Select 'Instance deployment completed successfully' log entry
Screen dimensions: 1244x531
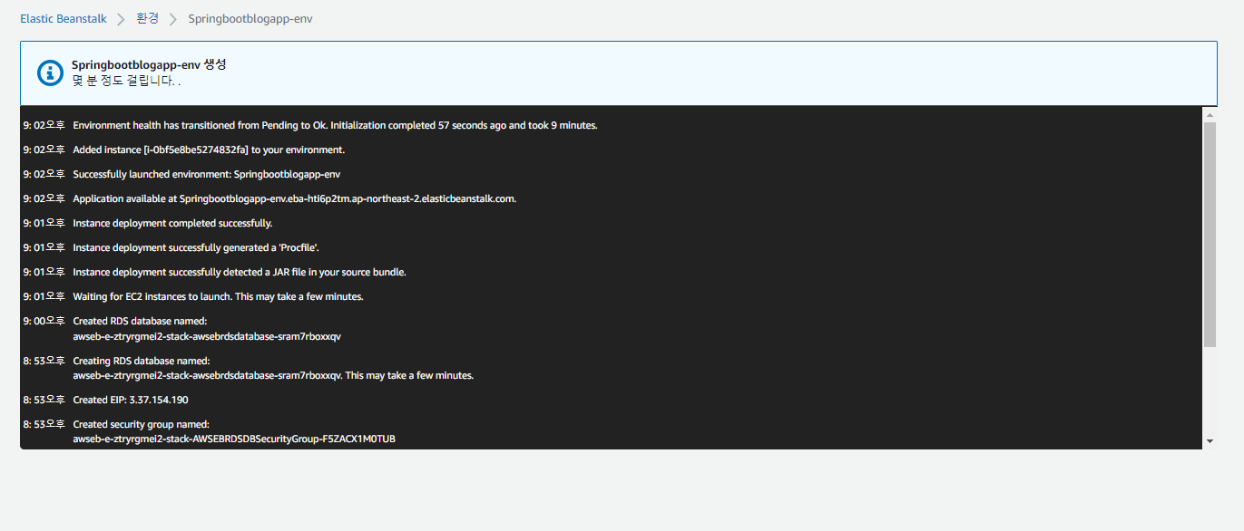pos(172,223)
